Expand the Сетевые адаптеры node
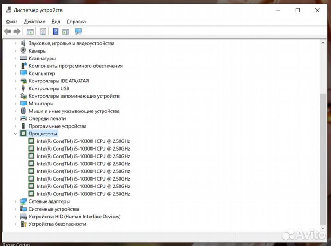The image size is (331, 246). coord(15,201)
